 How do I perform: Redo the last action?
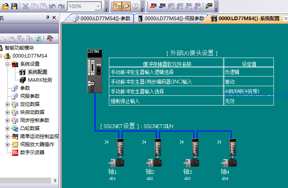61,6
